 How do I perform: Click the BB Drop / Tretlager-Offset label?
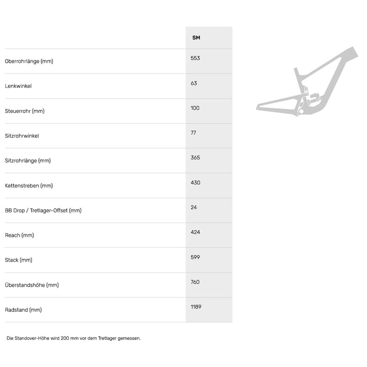43,211
